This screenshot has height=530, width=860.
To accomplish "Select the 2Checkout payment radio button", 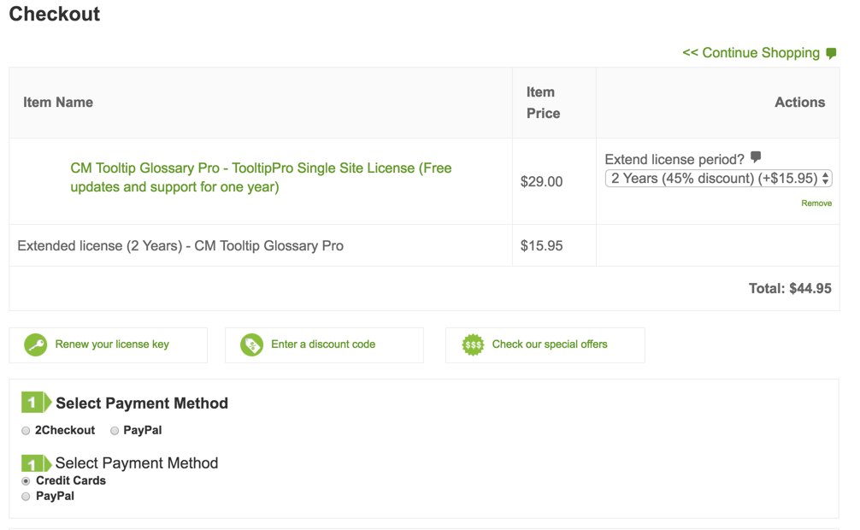I will click(x=26, y=431).
